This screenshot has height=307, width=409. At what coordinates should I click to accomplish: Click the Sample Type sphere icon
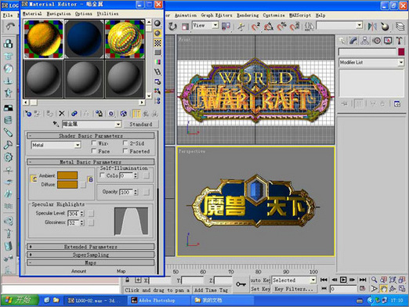pos(157,23)
